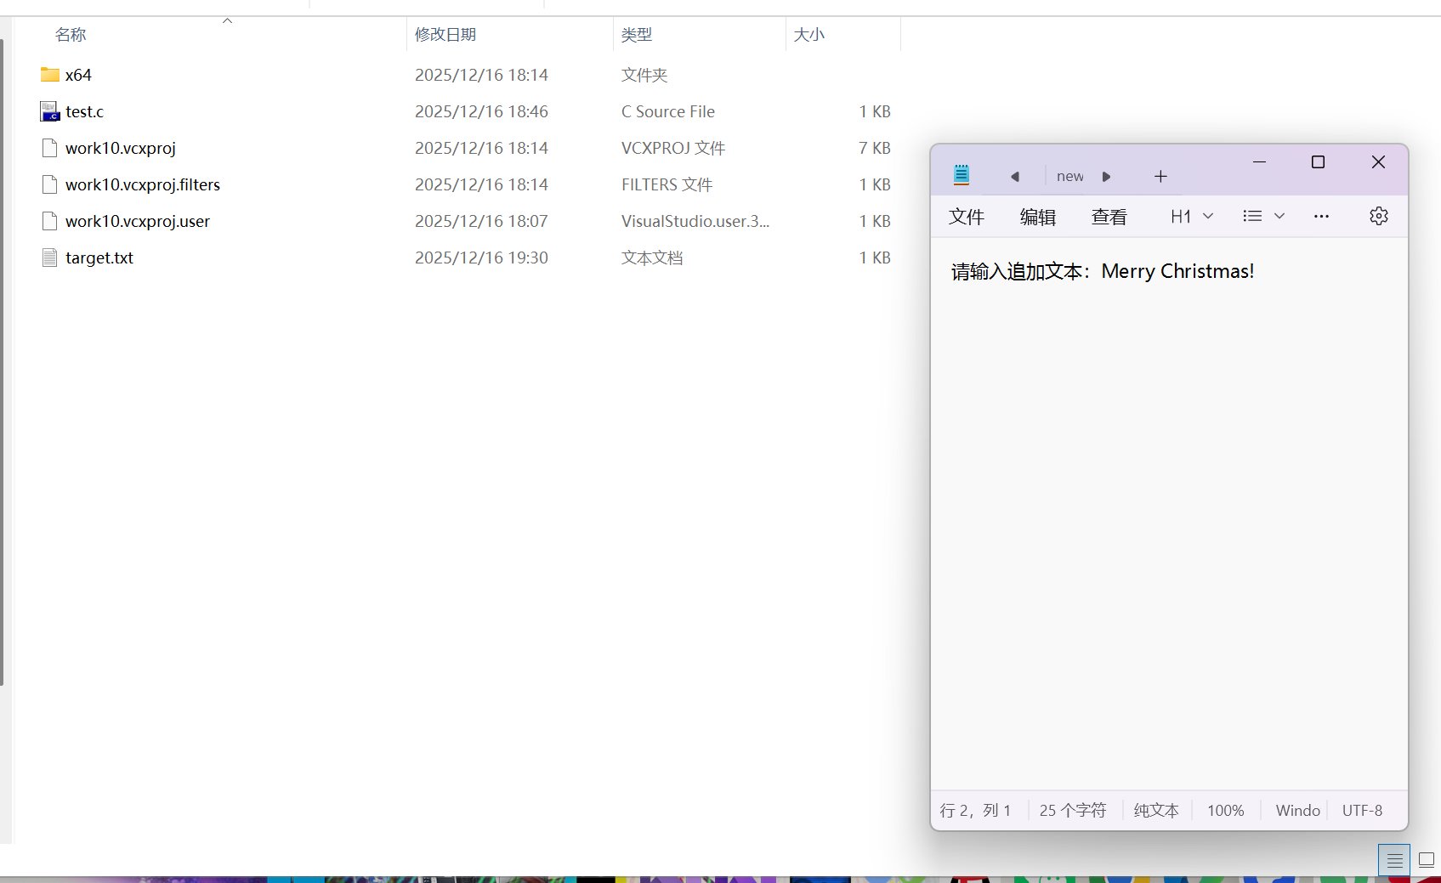The image size is (1441, 883).
Task: Click the text line ending with Merry Christmas!
Action: (x=1103, y=271)
